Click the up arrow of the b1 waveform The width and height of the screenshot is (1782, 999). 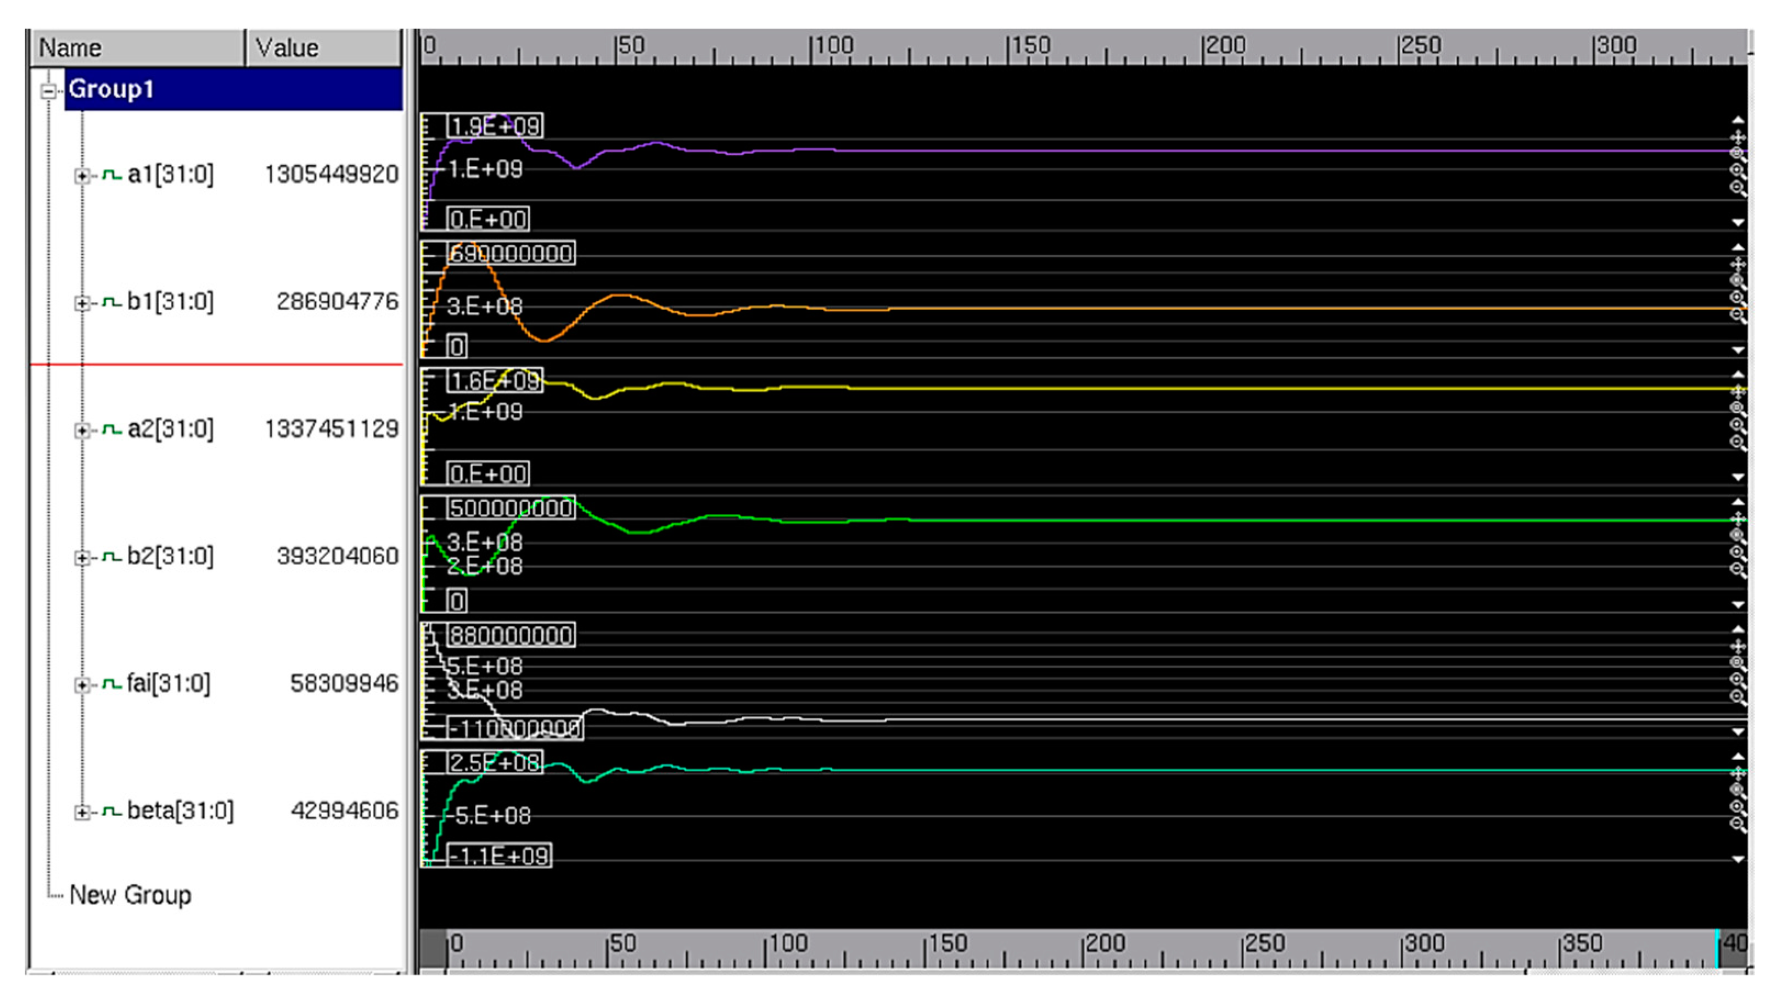[1738, 248]
